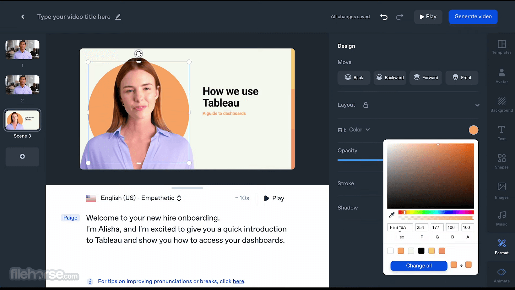Click the Generate video button
515x290 pixels.
[x=473, y=17]
